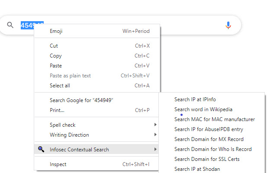Select Search IP at IPInfo
The image size is (277, 173).
(x=195, y=99)
